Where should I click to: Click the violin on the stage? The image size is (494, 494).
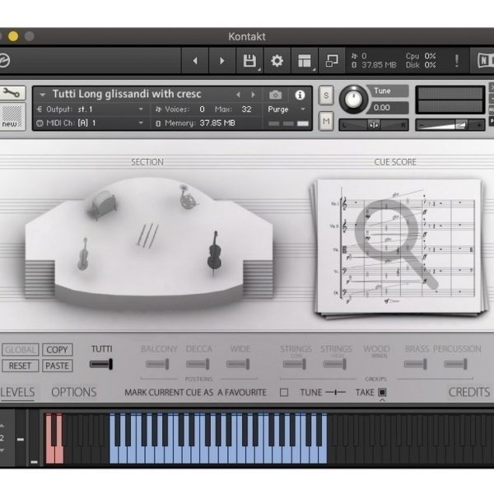tap(83, 254)
